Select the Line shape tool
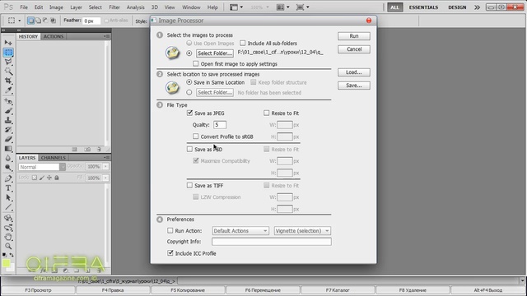The height and width of the screenshot is (296, 527). click(x=8, y=207)
